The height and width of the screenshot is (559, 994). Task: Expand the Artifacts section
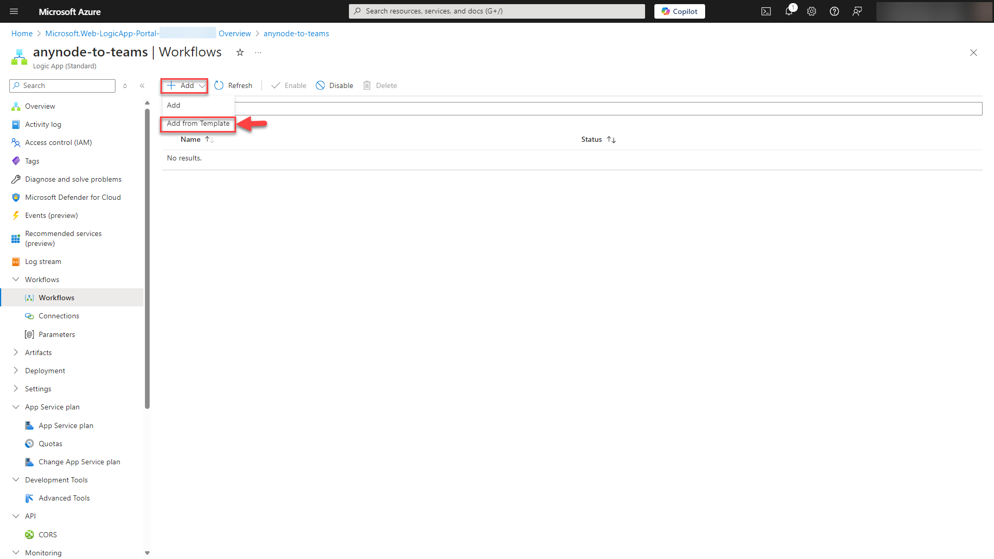38,352
